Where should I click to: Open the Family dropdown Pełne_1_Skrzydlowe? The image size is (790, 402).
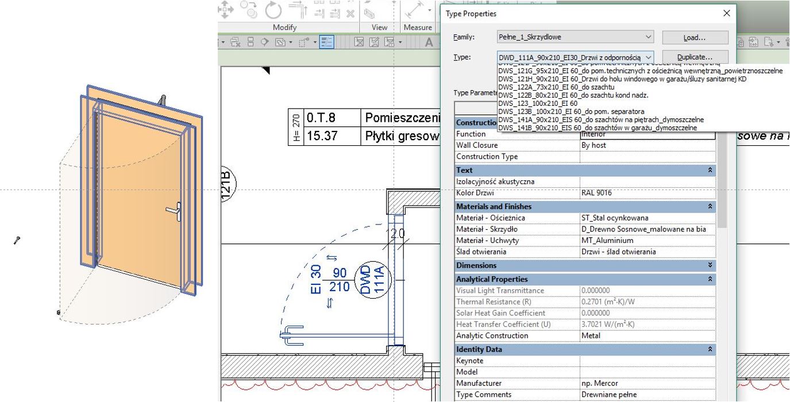(575, 37)
